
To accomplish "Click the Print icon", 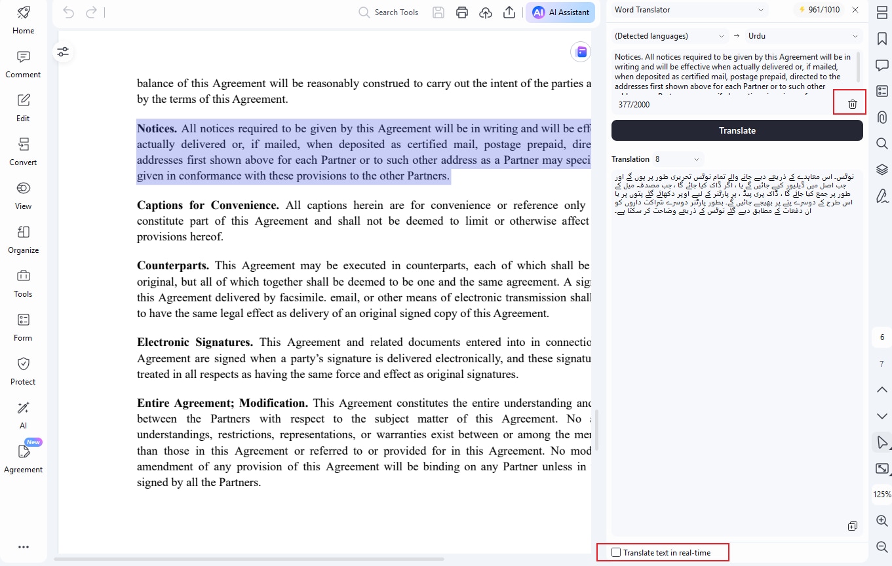I will coord(462,12).
